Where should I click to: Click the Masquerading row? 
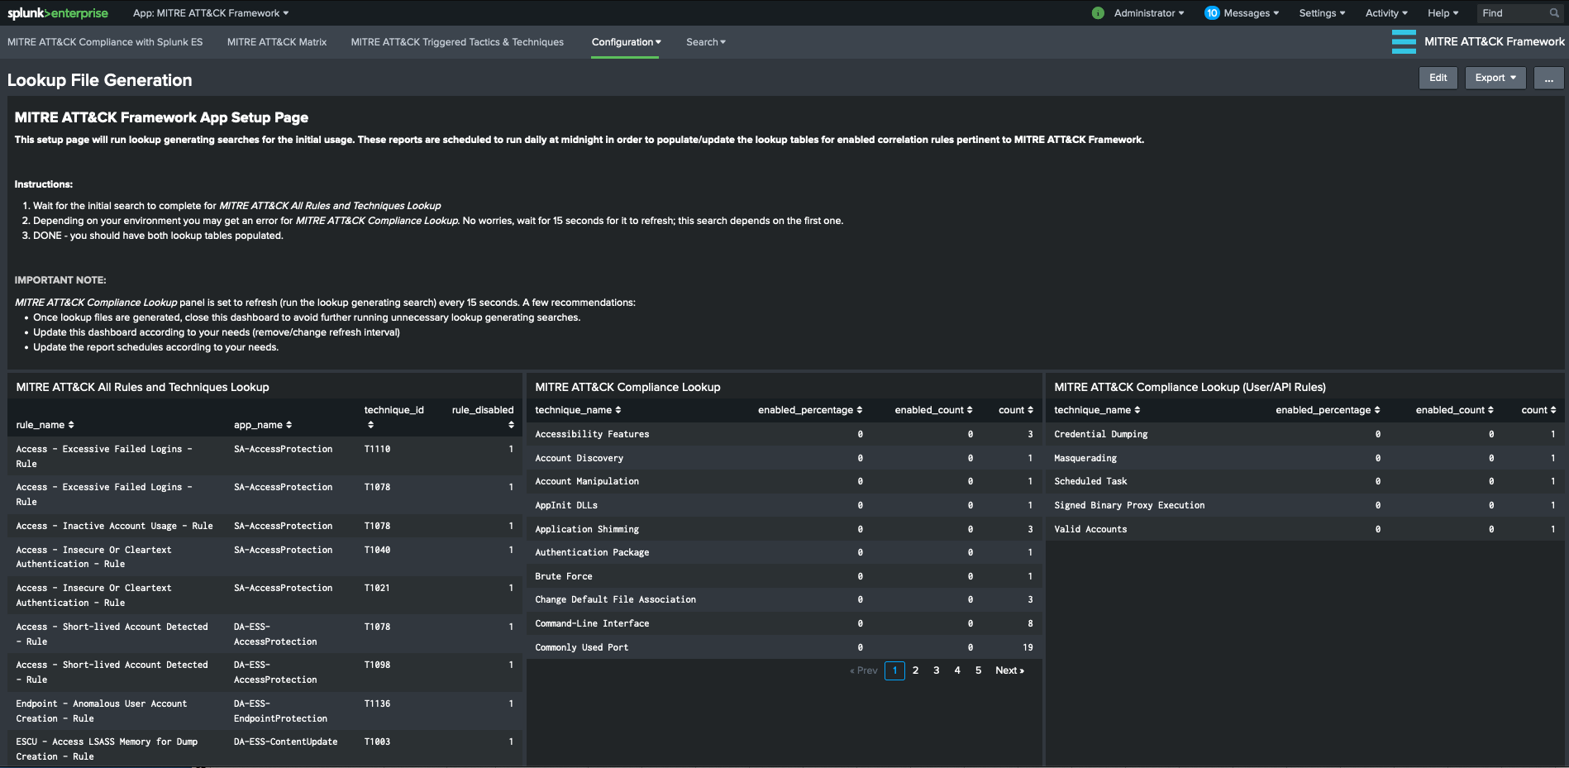point(1304,458)
